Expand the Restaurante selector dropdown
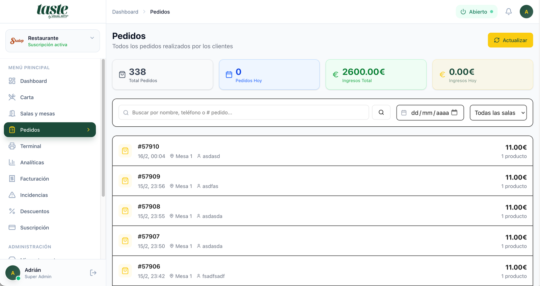This screenshot has height=286, width=540. point(92,38)
